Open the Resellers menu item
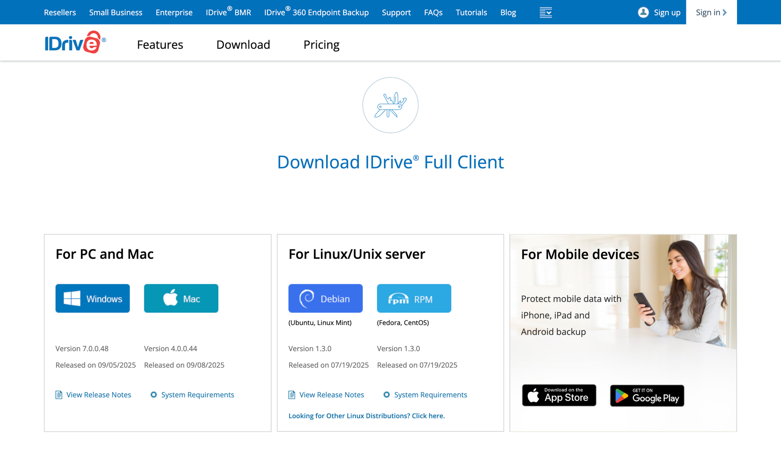 pos(60,13)
